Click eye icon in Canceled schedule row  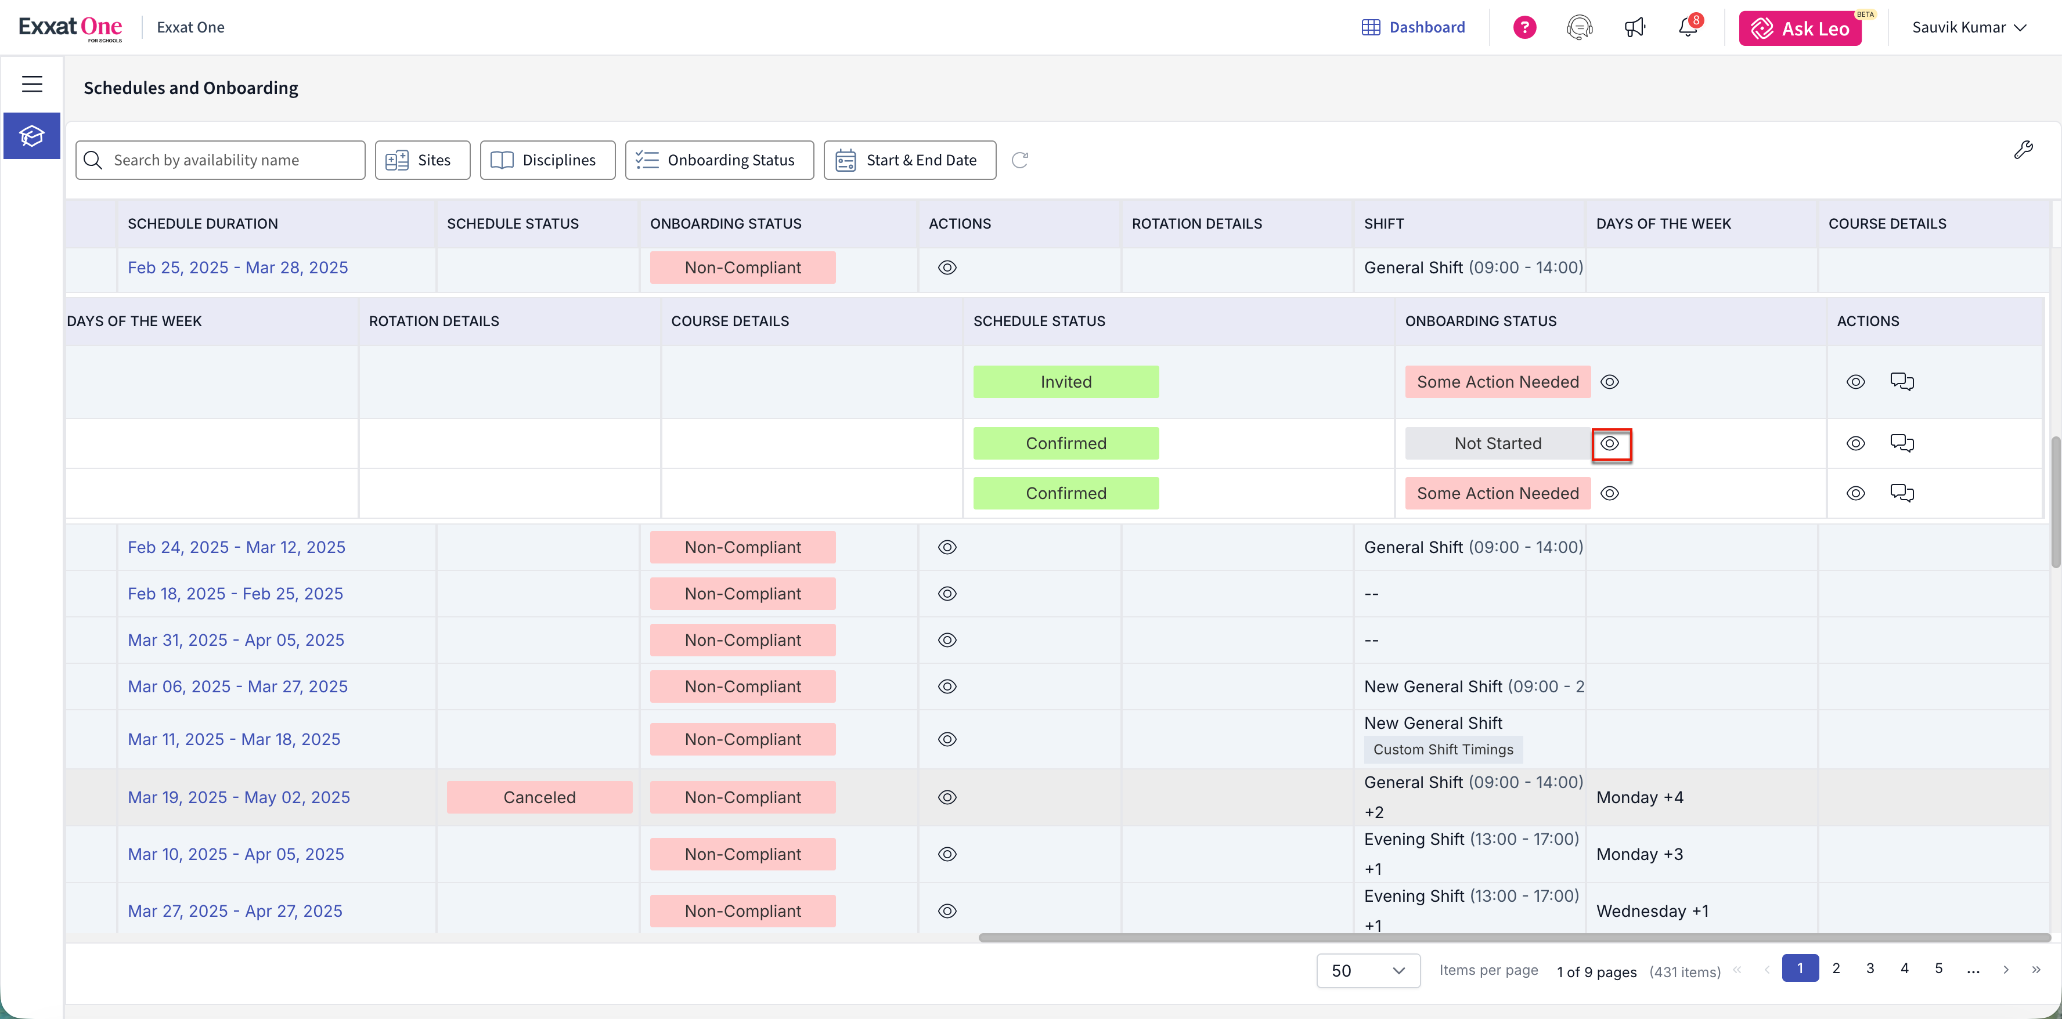(x=947, y=797)
